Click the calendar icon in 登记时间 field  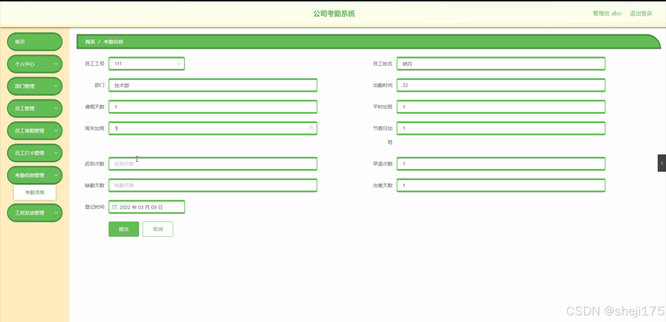[x=114, y=207]
